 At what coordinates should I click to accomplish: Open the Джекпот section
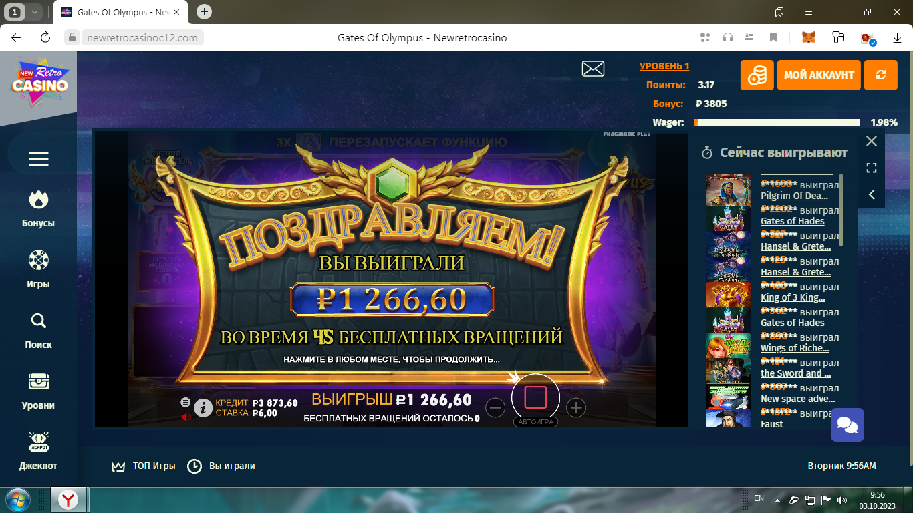coord(38,451)
